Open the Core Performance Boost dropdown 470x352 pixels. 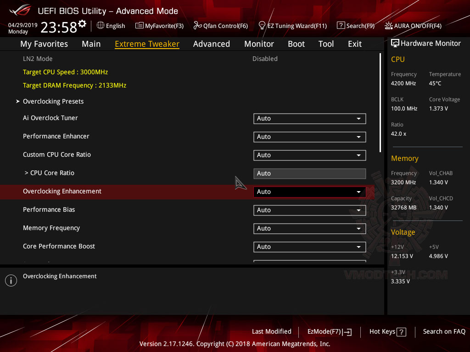tap(309, 247)
